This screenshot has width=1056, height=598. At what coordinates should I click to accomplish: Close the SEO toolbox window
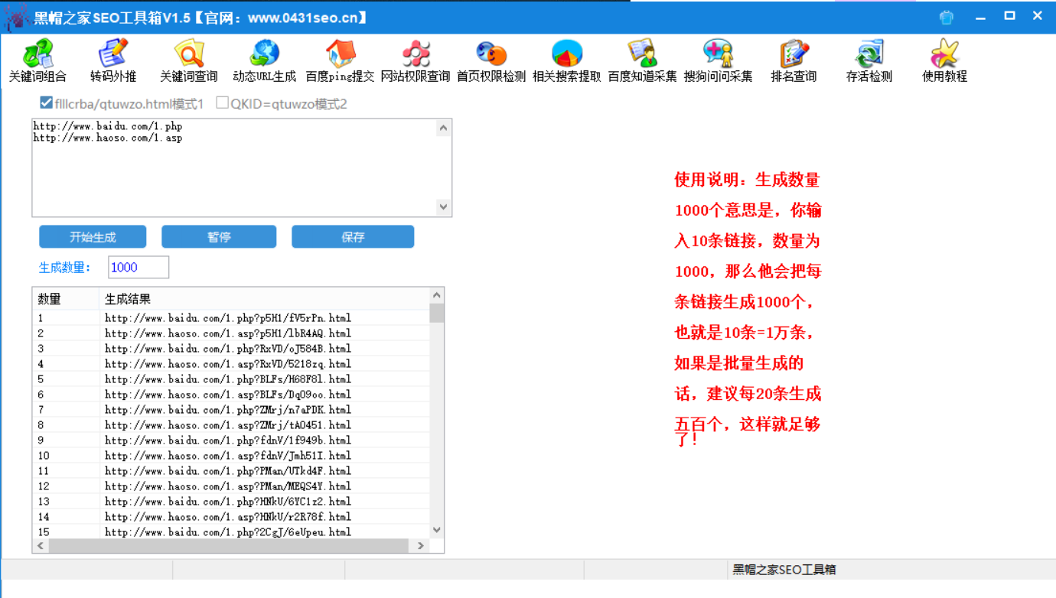(x=1038, y=16)
